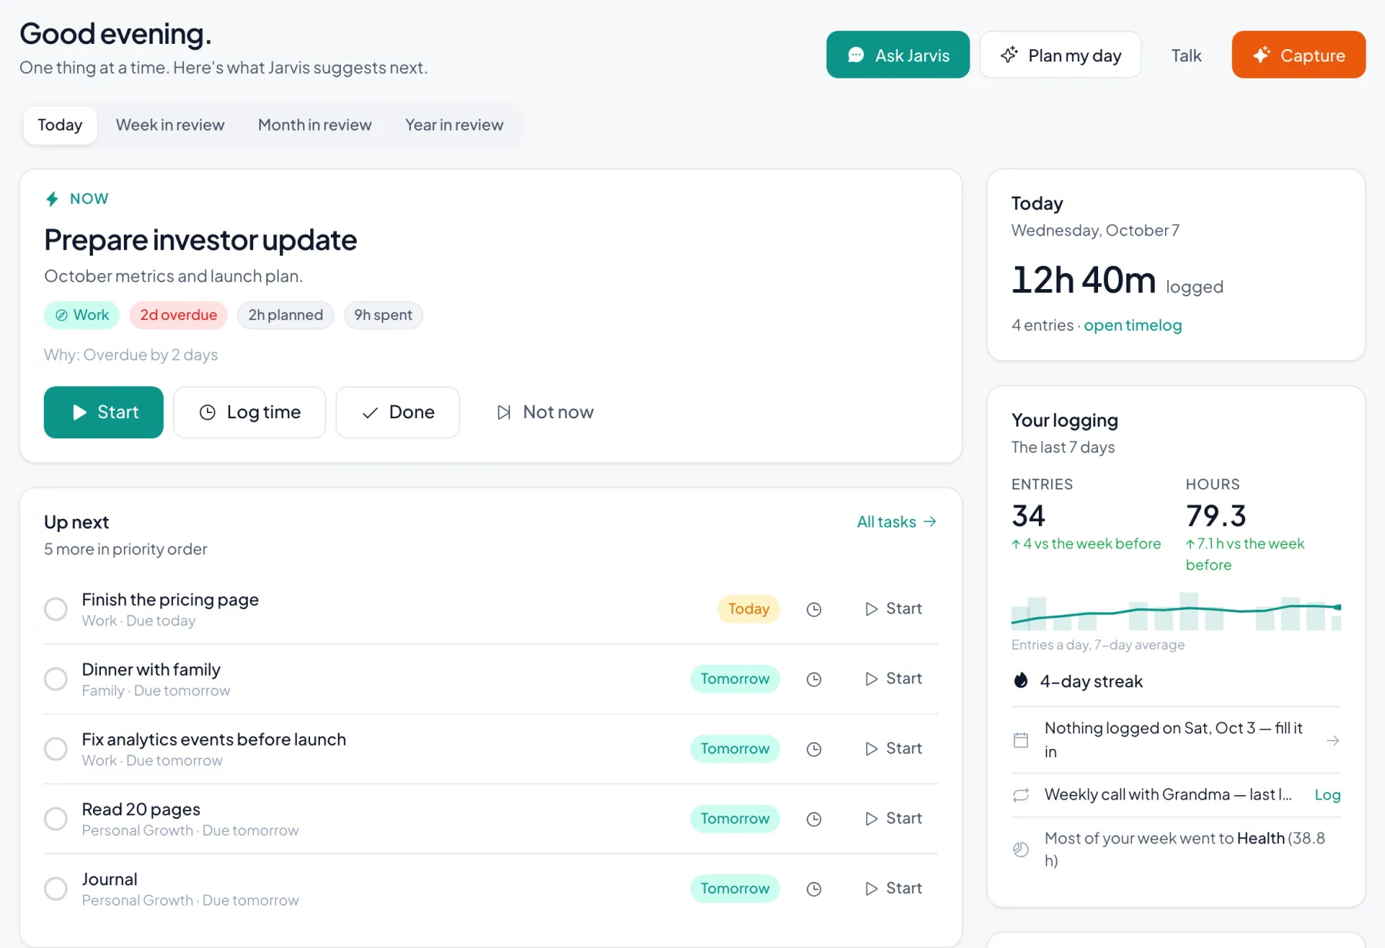
Task: Start the Read 20 pages task
Action: [x=893, y=819]
